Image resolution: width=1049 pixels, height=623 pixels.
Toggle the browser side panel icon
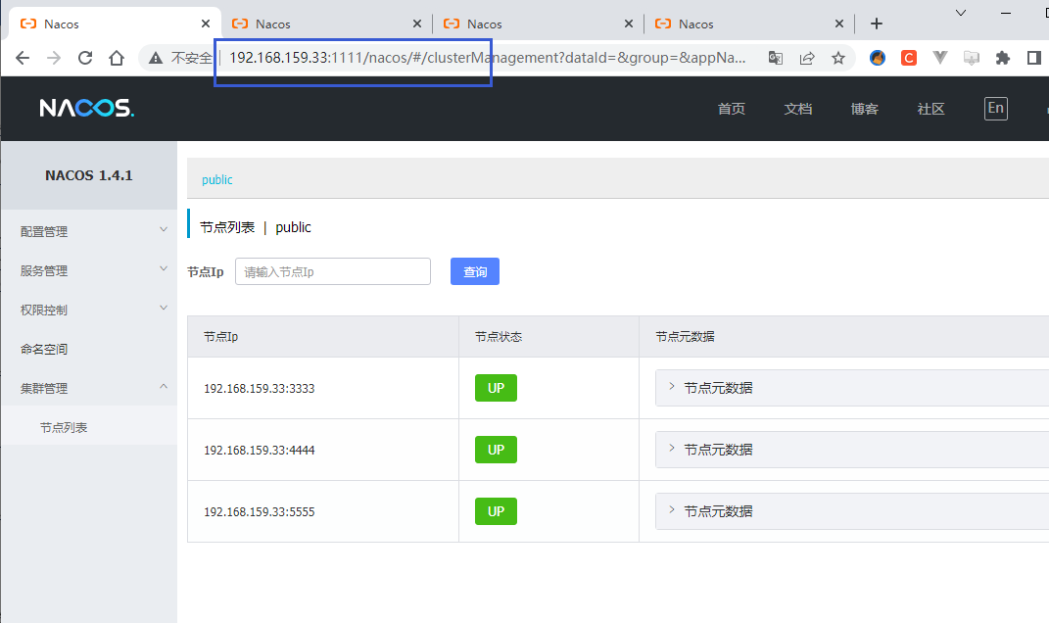[1033, 58]
